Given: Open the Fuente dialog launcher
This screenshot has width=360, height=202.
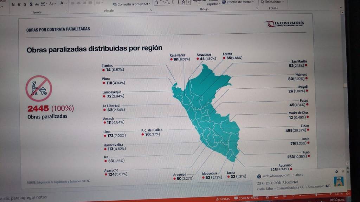Looking at the screenshot, I should [66, 11].
